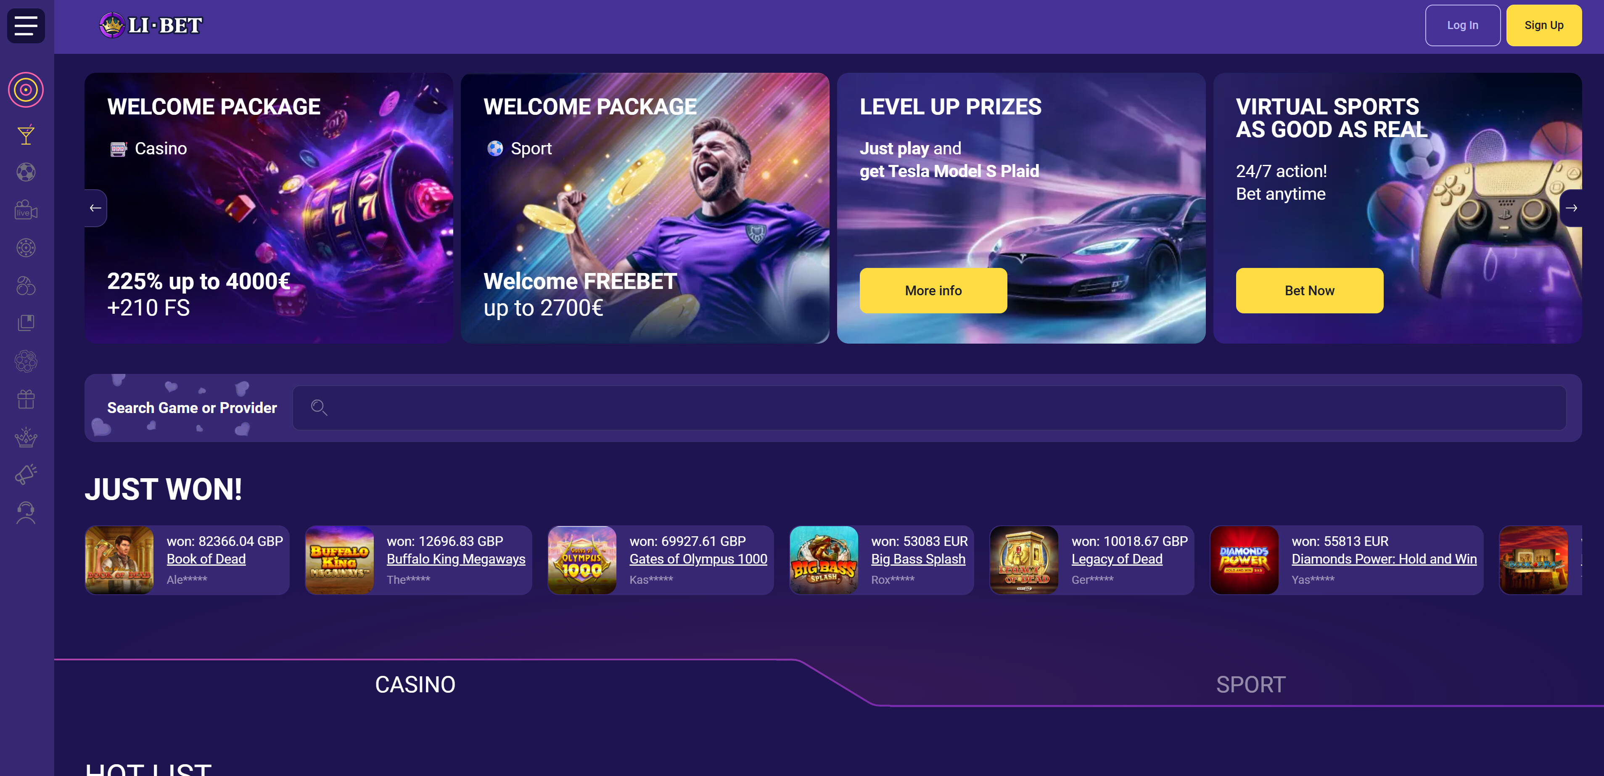The image size is (1604, 776).
Task: Open the Book of Dead link
Action: pyautogui.click(x=206, y=559)
